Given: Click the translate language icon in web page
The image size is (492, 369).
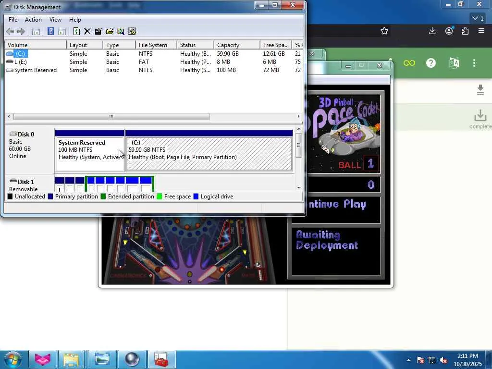Looking at the screenshot, I should 454,63.
